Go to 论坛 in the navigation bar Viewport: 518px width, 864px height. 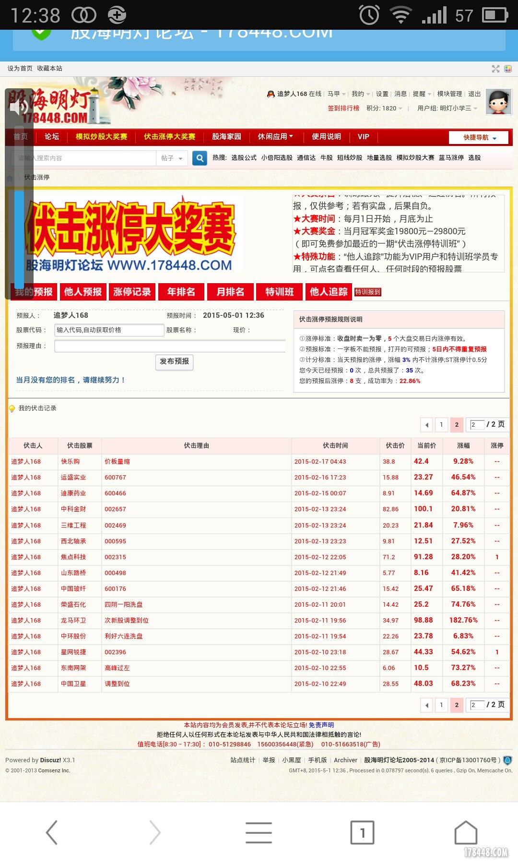pos(52,137)
